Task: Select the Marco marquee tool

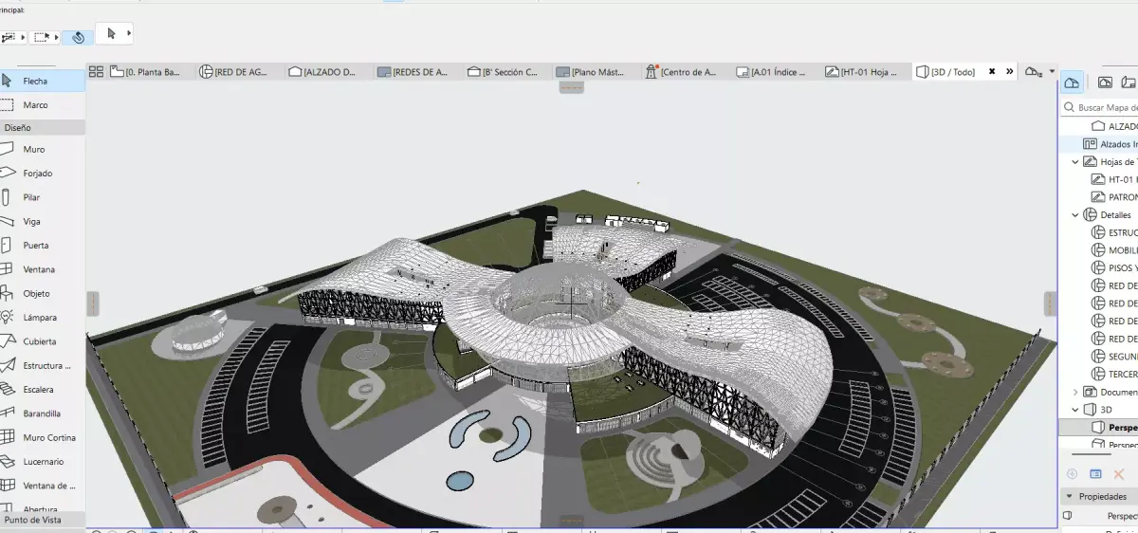Action: [42, 105]
